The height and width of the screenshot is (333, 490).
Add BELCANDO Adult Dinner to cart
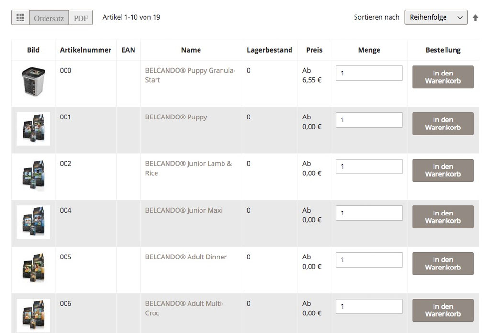coord(443,263)
